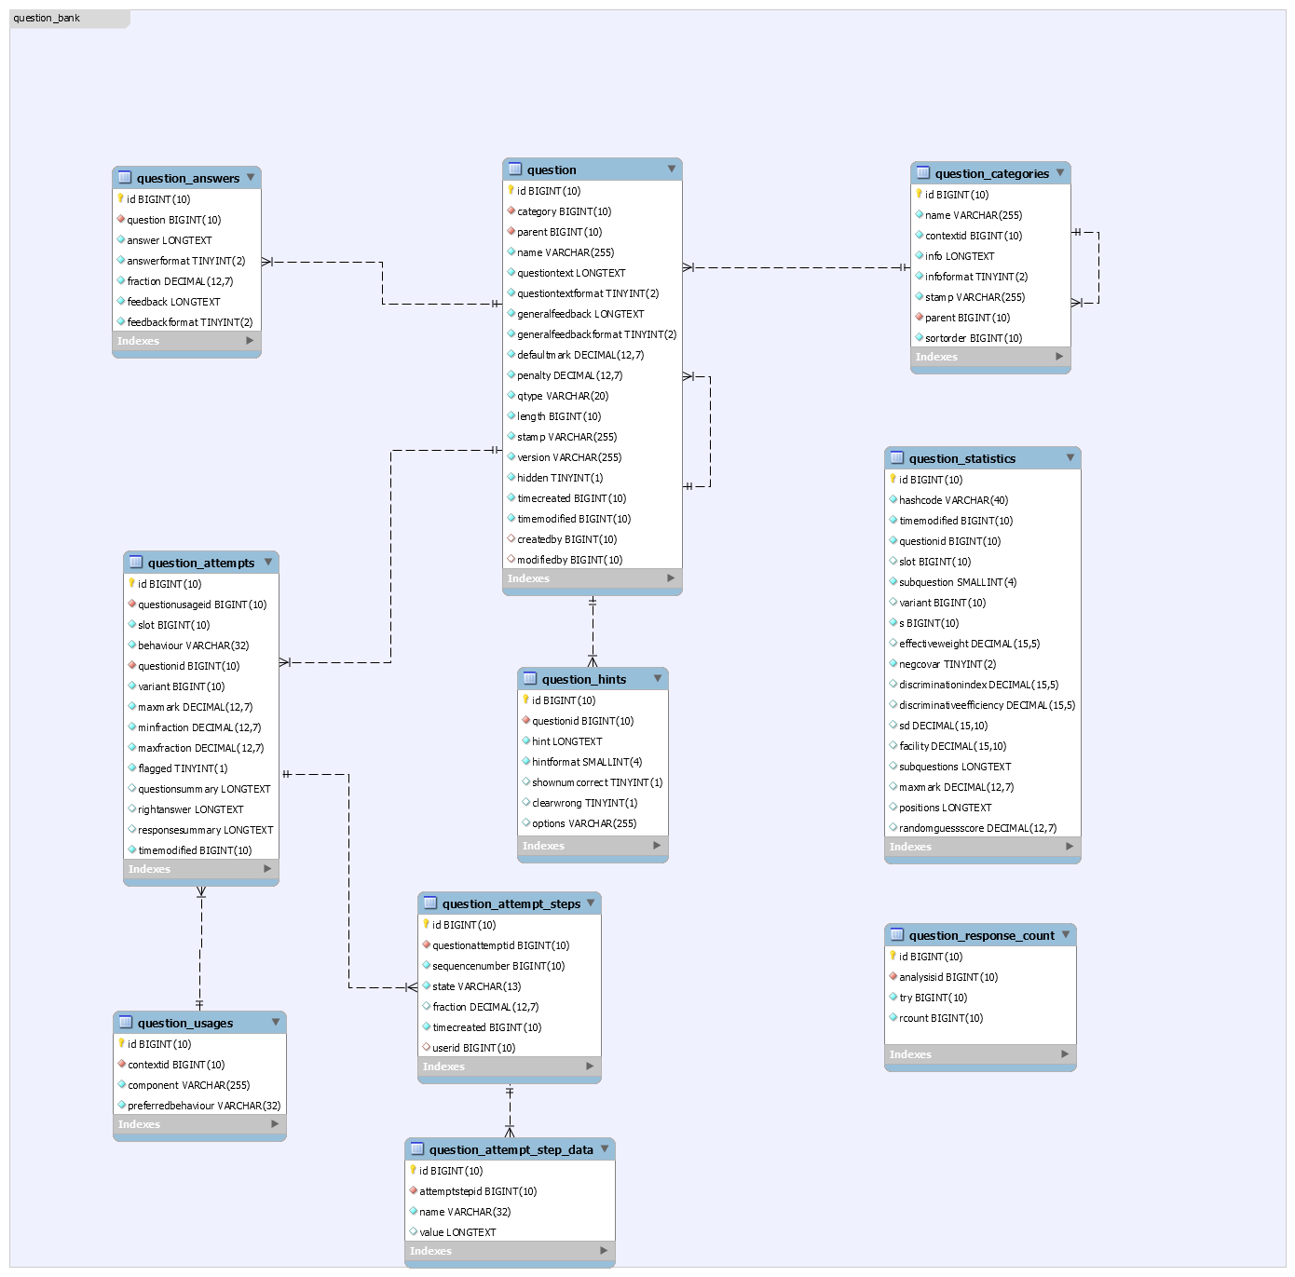Click foreign key icon beside category BIGINT(10)

click(x=511, y=211)
